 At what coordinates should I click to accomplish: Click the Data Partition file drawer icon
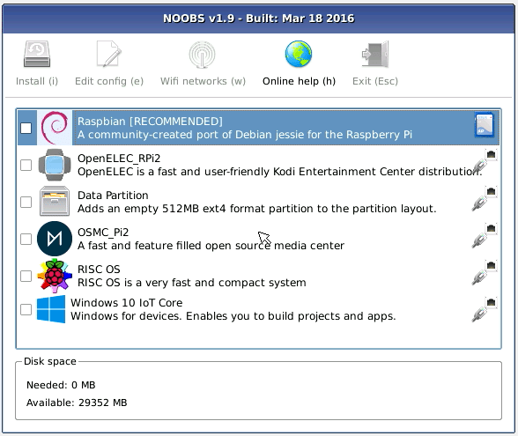coord(55,201)
